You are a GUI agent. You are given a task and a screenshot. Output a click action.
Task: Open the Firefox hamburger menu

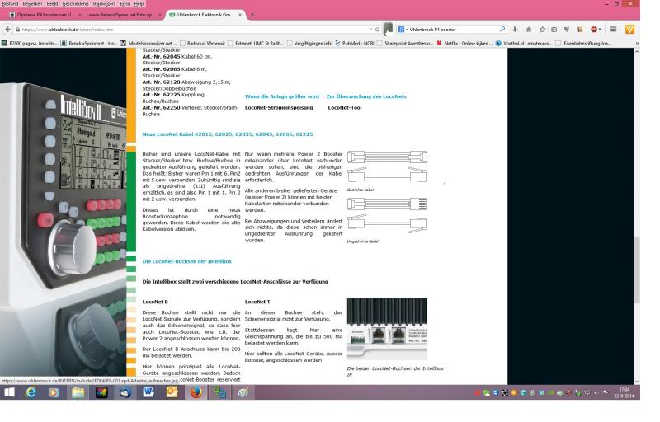613,30
